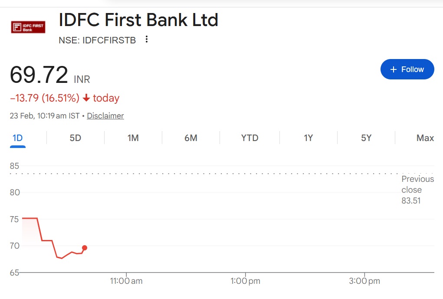Show the Max range chart
443x299 pixels.
[425, 138]
